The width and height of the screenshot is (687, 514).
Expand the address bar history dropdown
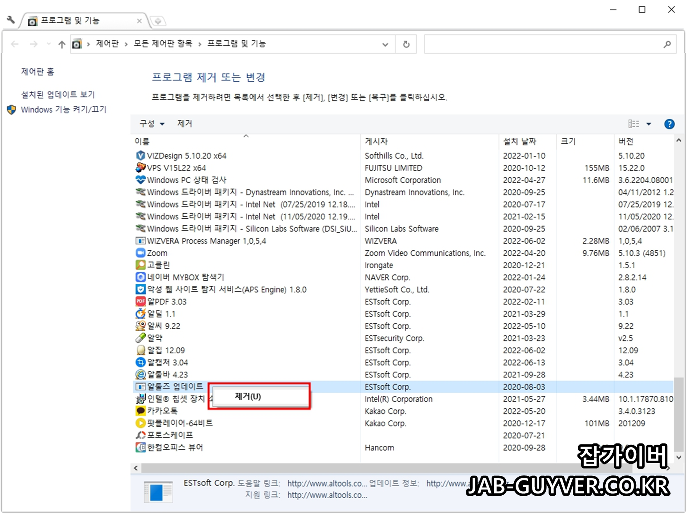[385, 44]
